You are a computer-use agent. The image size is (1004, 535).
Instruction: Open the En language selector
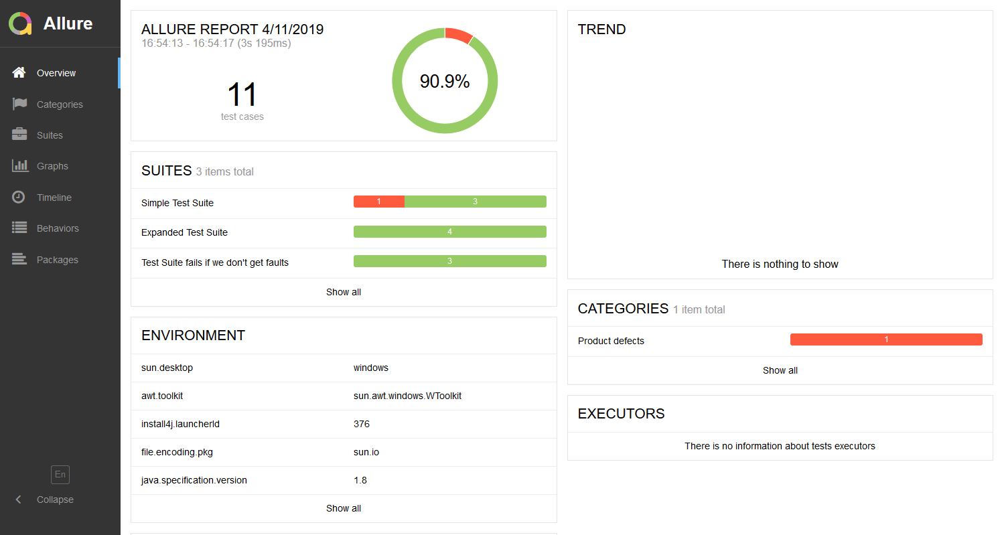pyautogui.click(x=60, y=475)
